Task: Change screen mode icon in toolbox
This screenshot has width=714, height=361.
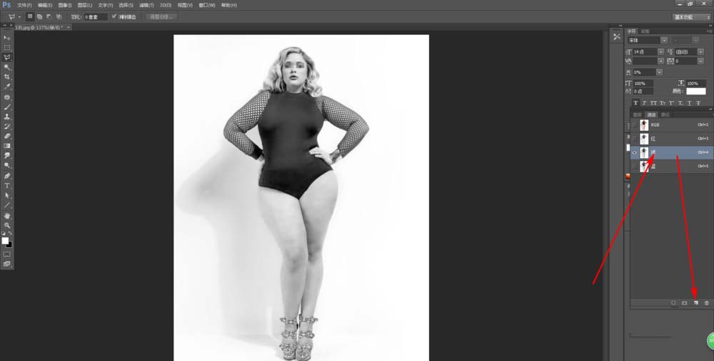Action: point(7,264)
